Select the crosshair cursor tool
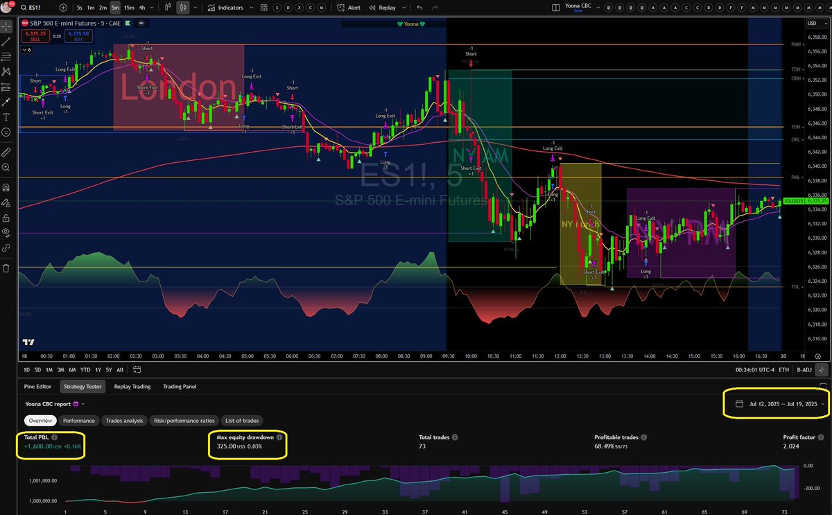 [6, 26]
